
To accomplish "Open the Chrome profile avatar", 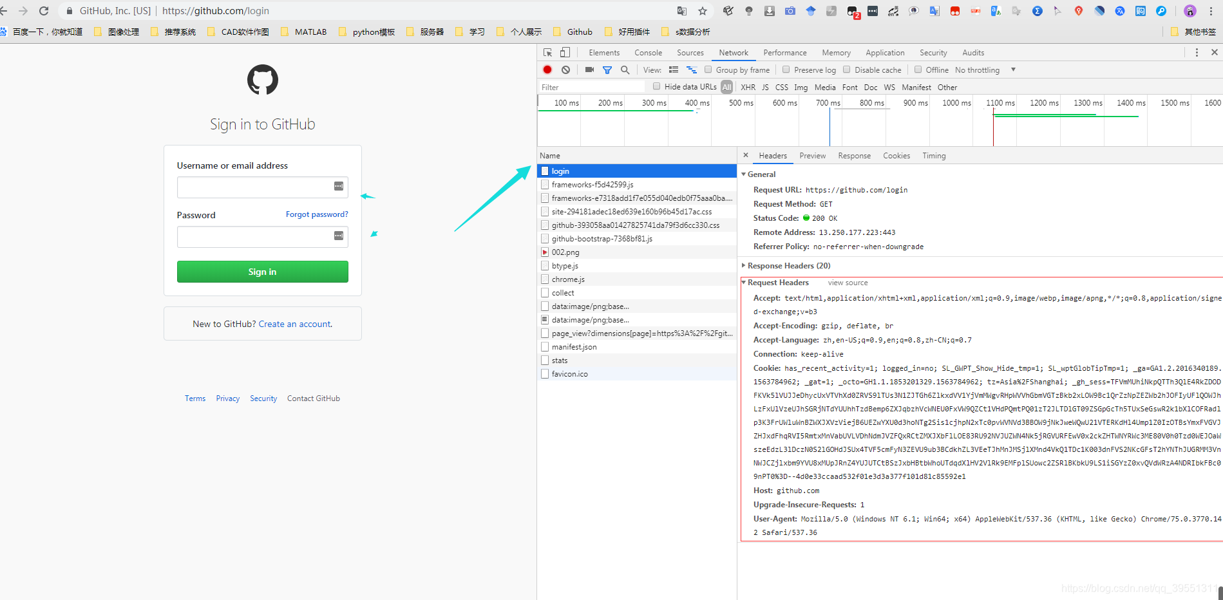I will [x=1190, y=11].
